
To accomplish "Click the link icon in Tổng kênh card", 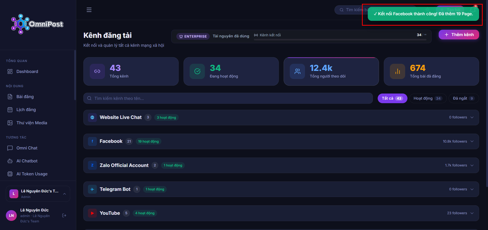I will pyautogui.click(x=97, y=71).
